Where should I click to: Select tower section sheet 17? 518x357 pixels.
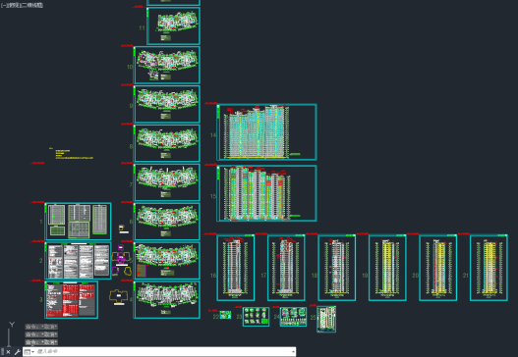coord(286,268)
